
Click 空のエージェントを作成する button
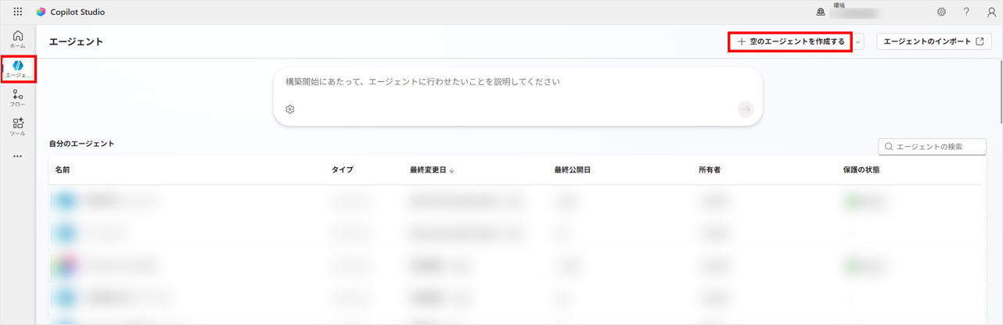coord(790,42)
